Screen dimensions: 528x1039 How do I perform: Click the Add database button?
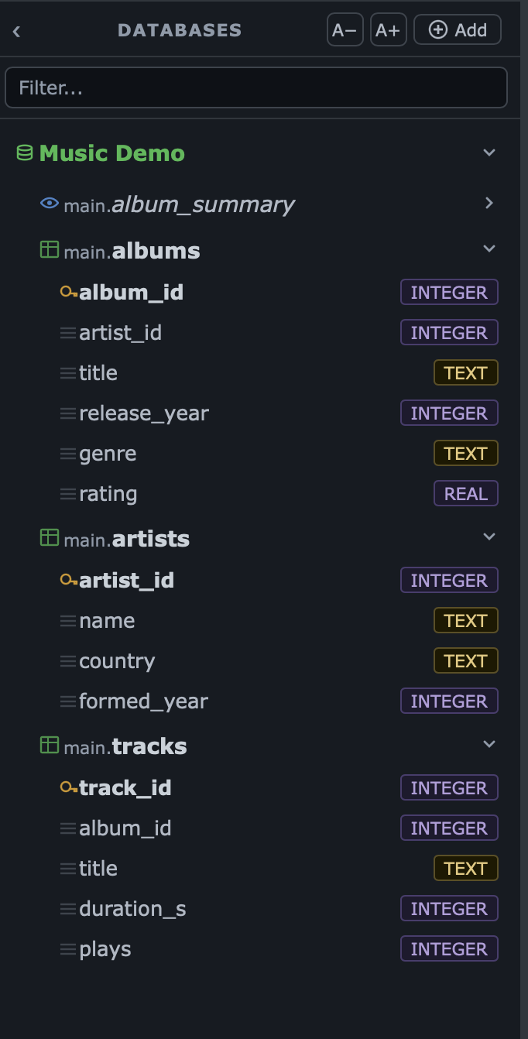pyautogui.click(x=458, y=29)
